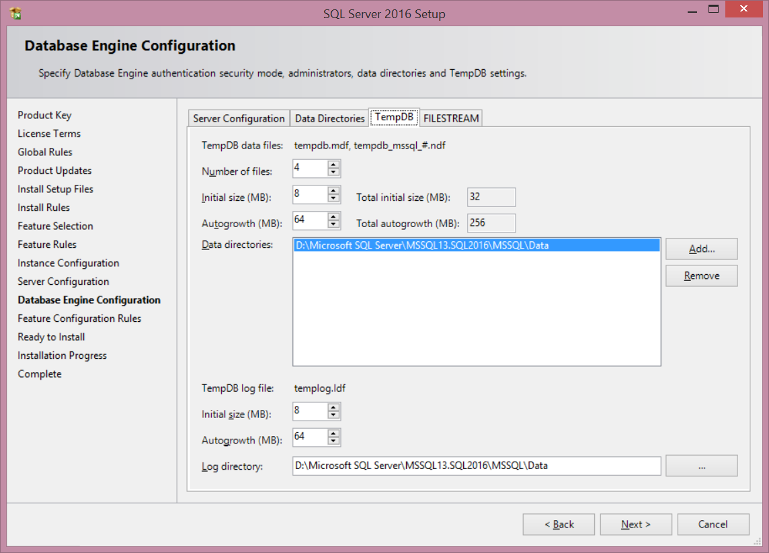Select the FILESTREAM tab
This screenshot has width=769, height=553.
pyautogui.click(x=451, y=118)
